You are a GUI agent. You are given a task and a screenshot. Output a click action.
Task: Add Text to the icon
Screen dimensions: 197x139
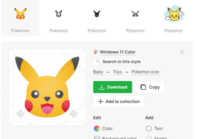click(154, 128)
